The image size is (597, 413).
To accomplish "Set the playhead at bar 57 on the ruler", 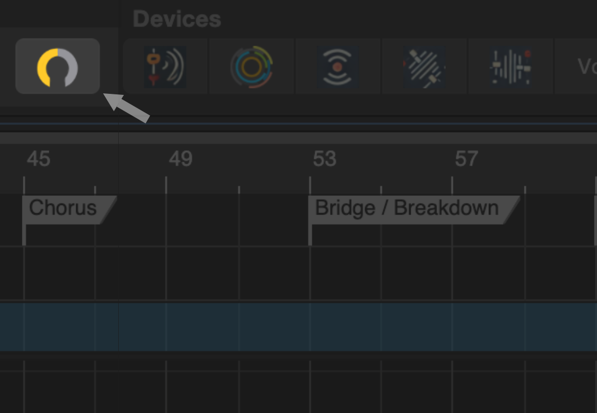I will pos(467,158).
